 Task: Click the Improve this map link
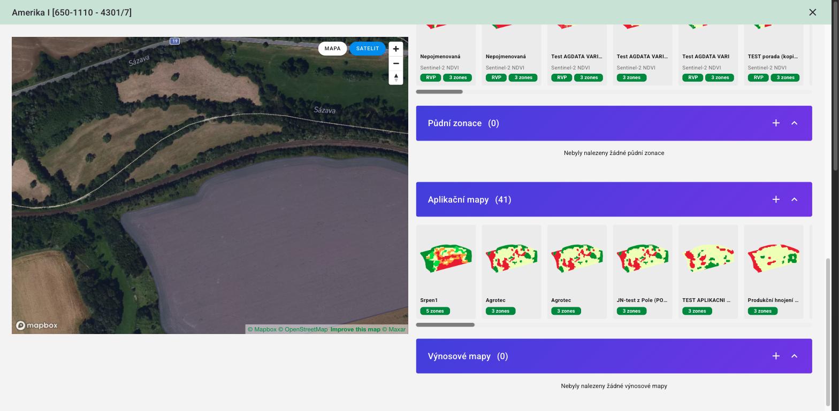click(x=355, y=329)
